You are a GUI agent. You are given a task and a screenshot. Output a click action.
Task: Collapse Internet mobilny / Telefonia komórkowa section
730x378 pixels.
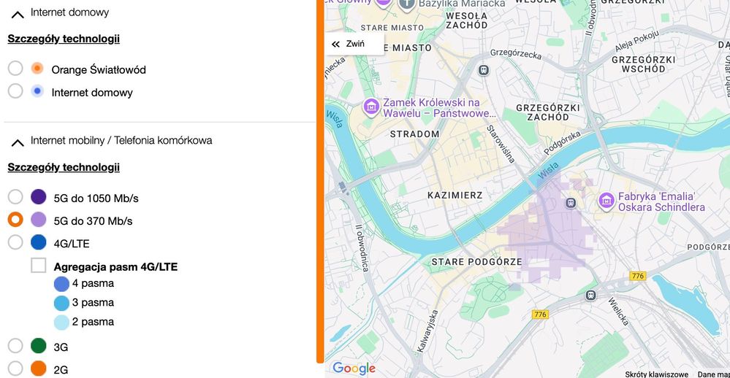[18, 141]
